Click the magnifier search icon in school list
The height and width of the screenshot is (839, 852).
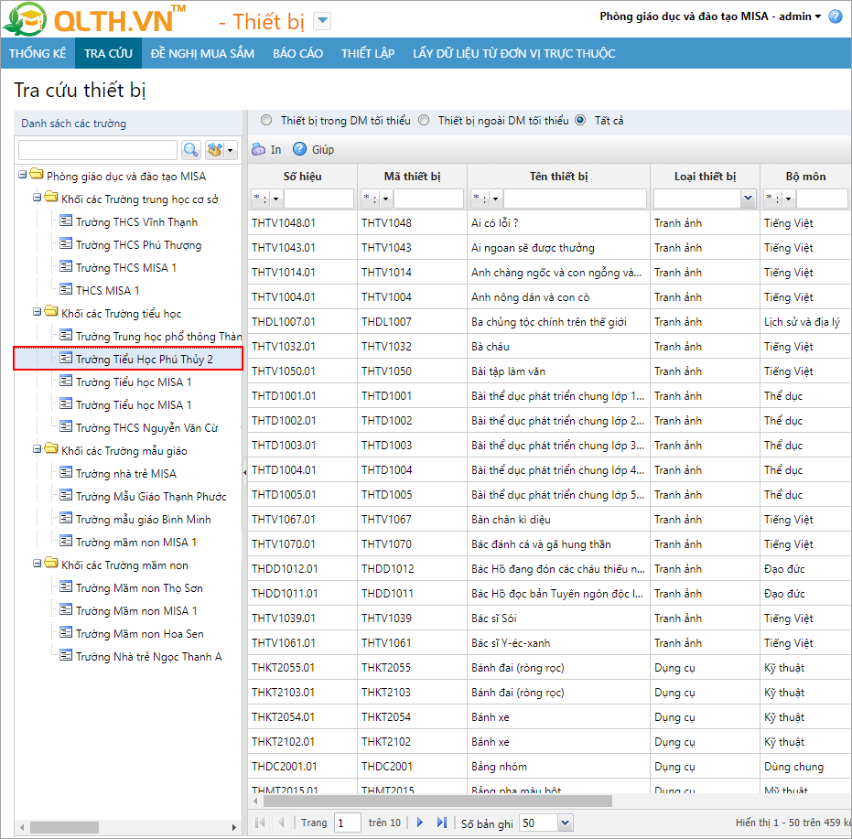coord(190,150)
